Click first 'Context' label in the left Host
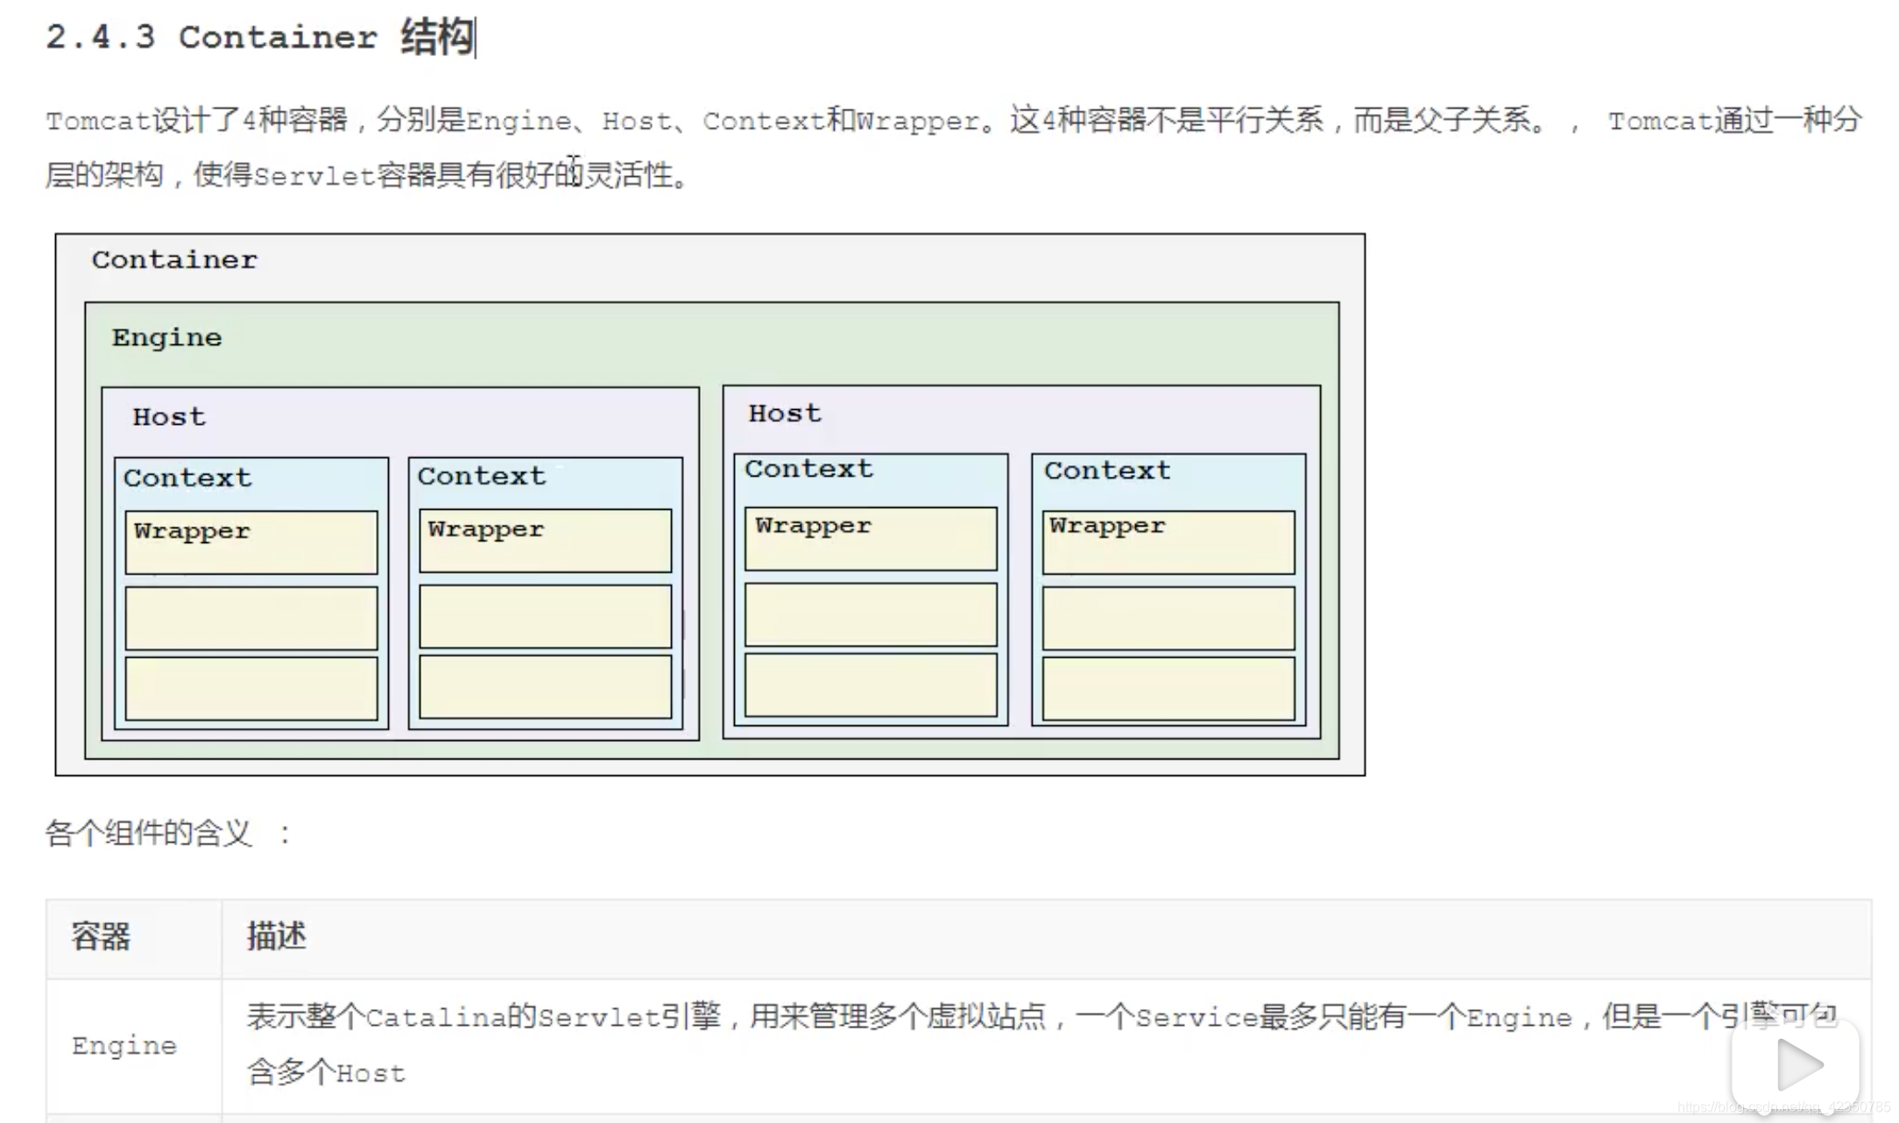This screenshot has width=1899, height=1123. (187, 478)
